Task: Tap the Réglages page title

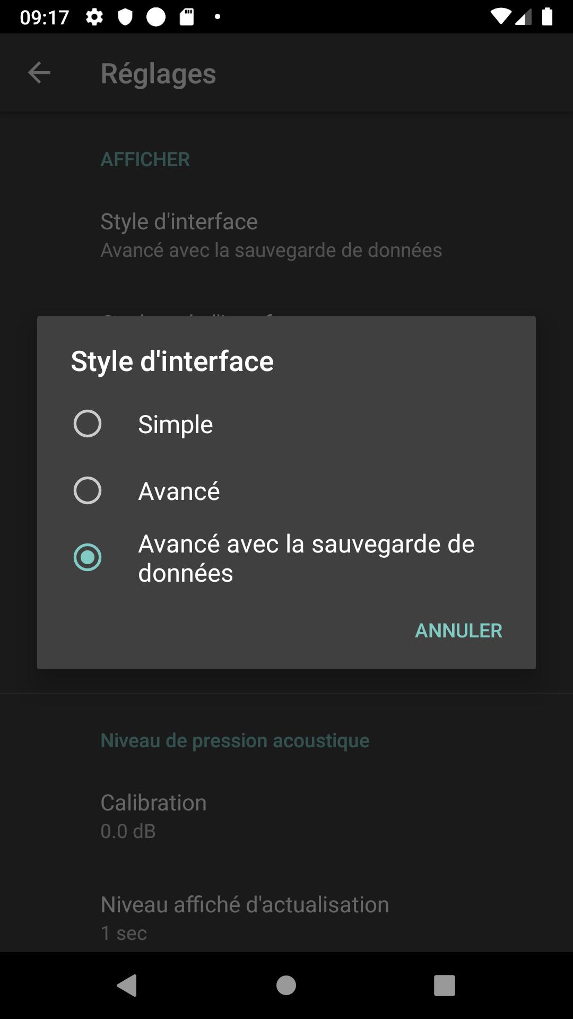Action: tap(159, 73)
